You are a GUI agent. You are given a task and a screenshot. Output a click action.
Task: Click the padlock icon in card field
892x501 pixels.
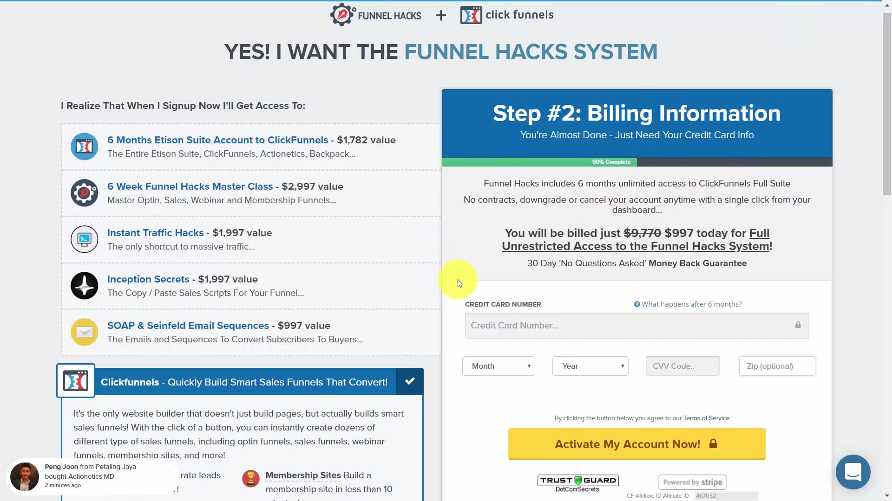point(798,325)
